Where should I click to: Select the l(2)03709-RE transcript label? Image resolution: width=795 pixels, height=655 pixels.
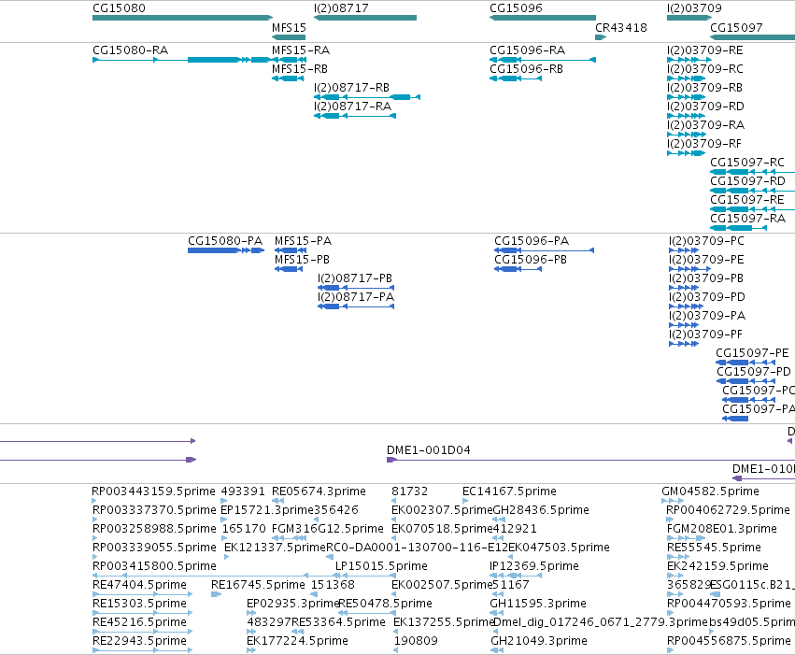coord(704,50)
